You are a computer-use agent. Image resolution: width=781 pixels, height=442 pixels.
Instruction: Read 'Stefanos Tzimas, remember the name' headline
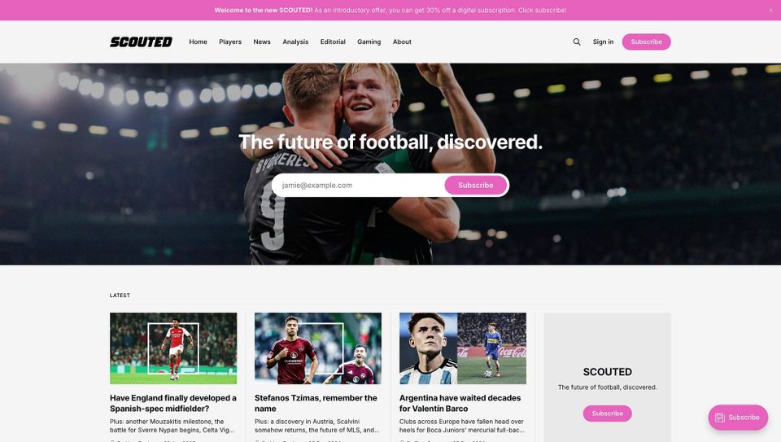coord(316,403)
